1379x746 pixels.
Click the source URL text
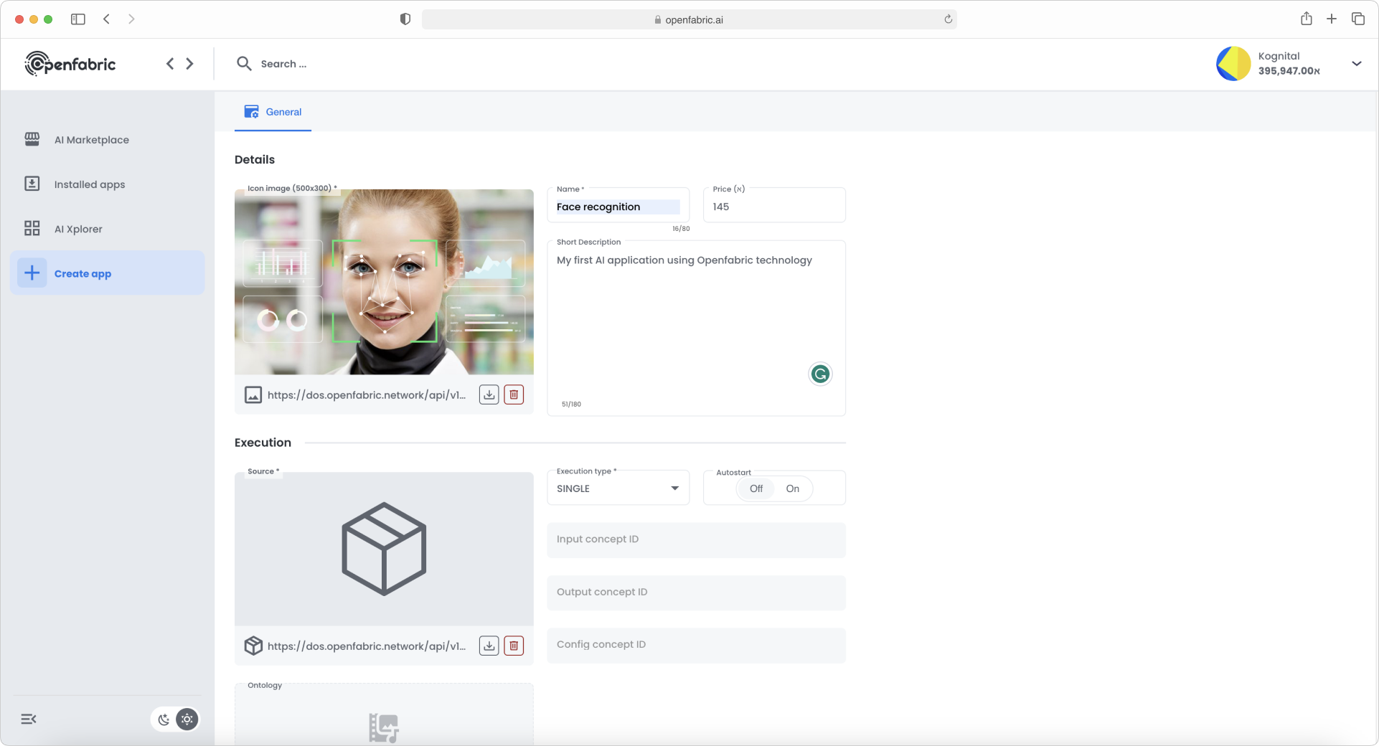pyautogui.click(x=367, y=646)
